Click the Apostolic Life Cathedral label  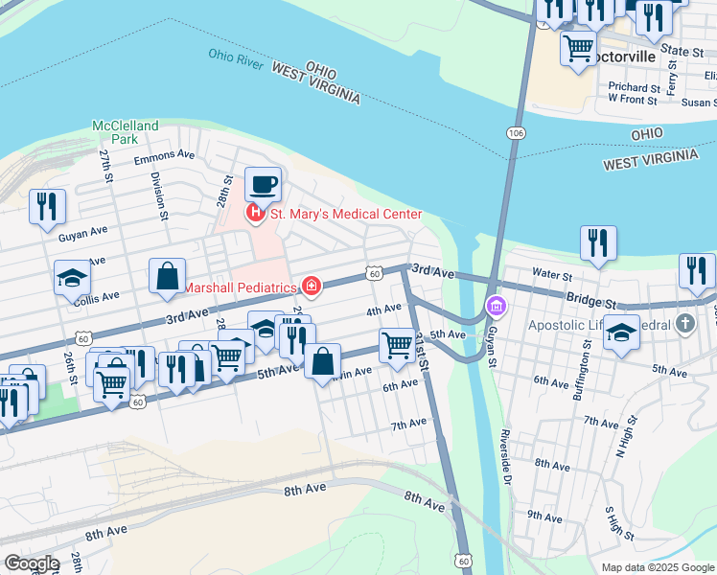click(599, 325)
